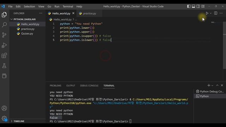Open the launch profile dropdown arrow
The height and width of the screenshot is (127, 226).
[212, 85]
